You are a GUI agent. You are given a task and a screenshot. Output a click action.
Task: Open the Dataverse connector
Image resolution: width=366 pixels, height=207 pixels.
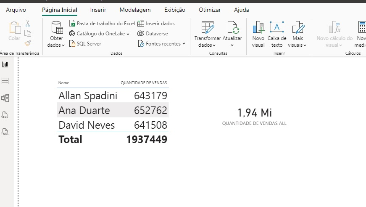153,34
